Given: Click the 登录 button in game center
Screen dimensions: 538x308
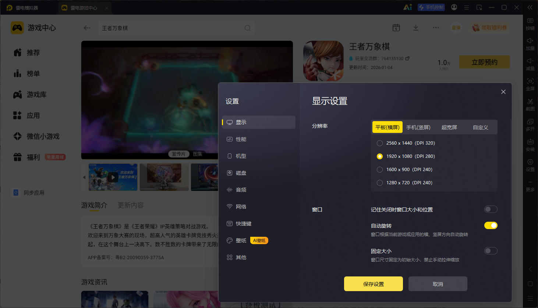Looking at the screenshot, I should (x=456, y=28).
